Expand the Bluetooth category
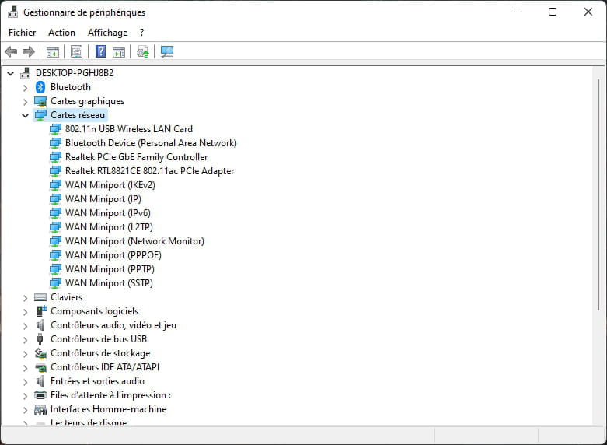This screenshot has width=607, height=445. click(x=25, y=88)
